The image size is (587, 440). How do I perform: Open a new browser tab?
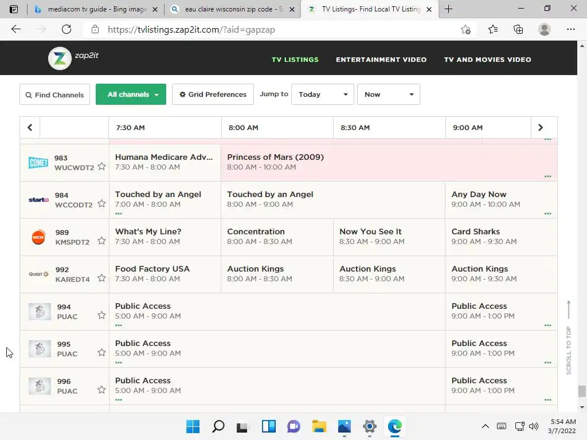point(448,9)
